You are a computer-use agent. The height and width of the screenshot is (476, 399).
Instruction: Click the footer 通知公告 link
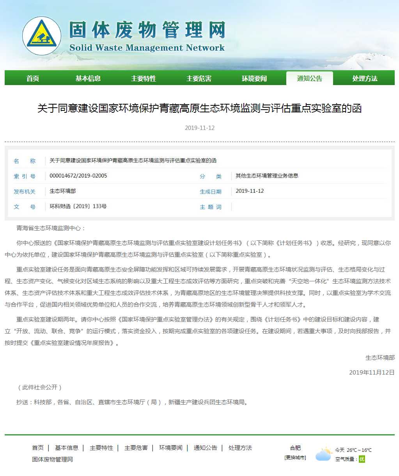(x=206, y=448)
